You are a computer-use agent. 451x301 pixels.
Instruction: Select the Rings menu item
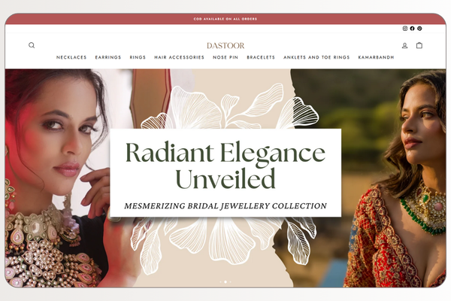point(138,57)
